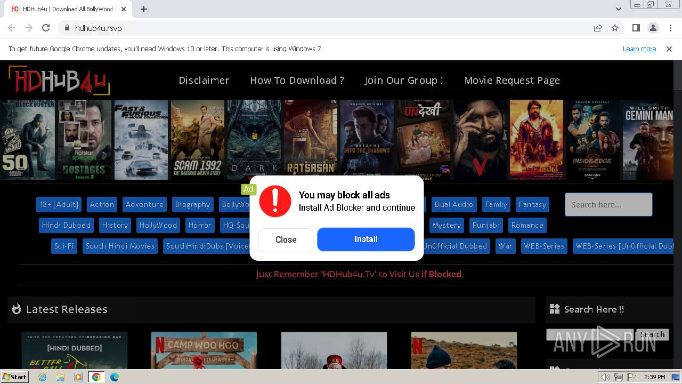Image resolution: width=682 pixels, height=384 pixels.
Task: Select the Punjabi category tag
Action: [486, 225]
